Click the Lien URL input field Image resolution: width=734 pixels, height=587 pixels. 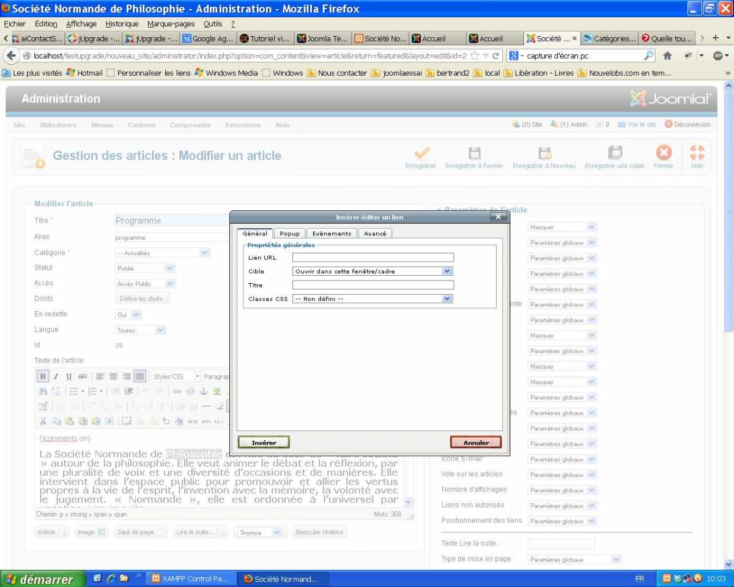373,257
